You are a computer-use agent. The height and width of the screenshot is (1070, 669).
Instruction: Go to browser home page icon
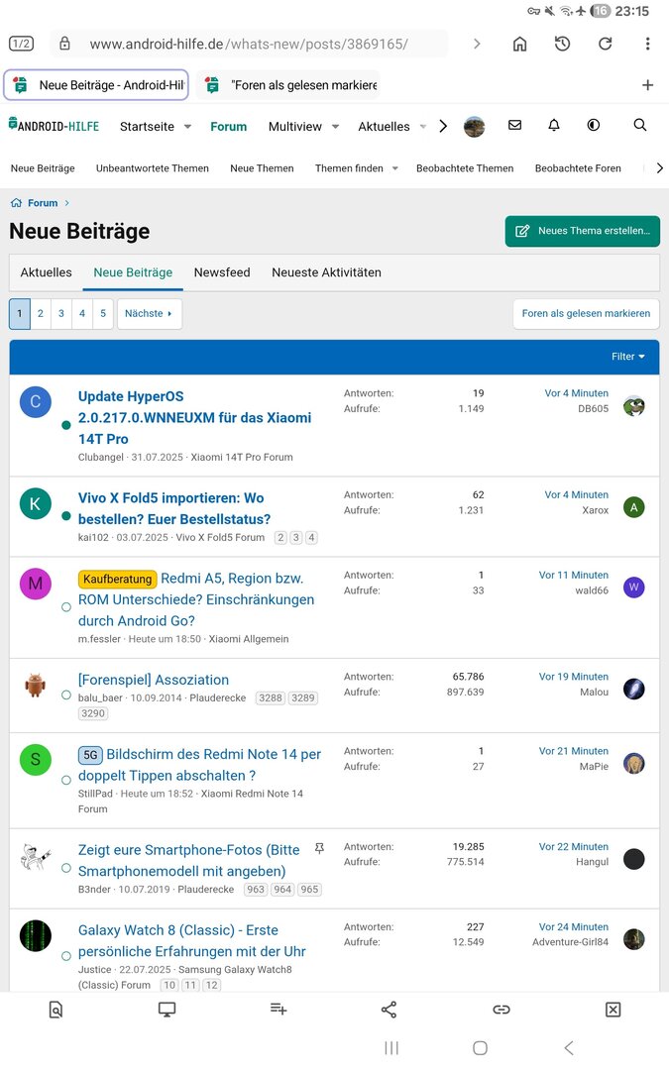click(519, 44)
